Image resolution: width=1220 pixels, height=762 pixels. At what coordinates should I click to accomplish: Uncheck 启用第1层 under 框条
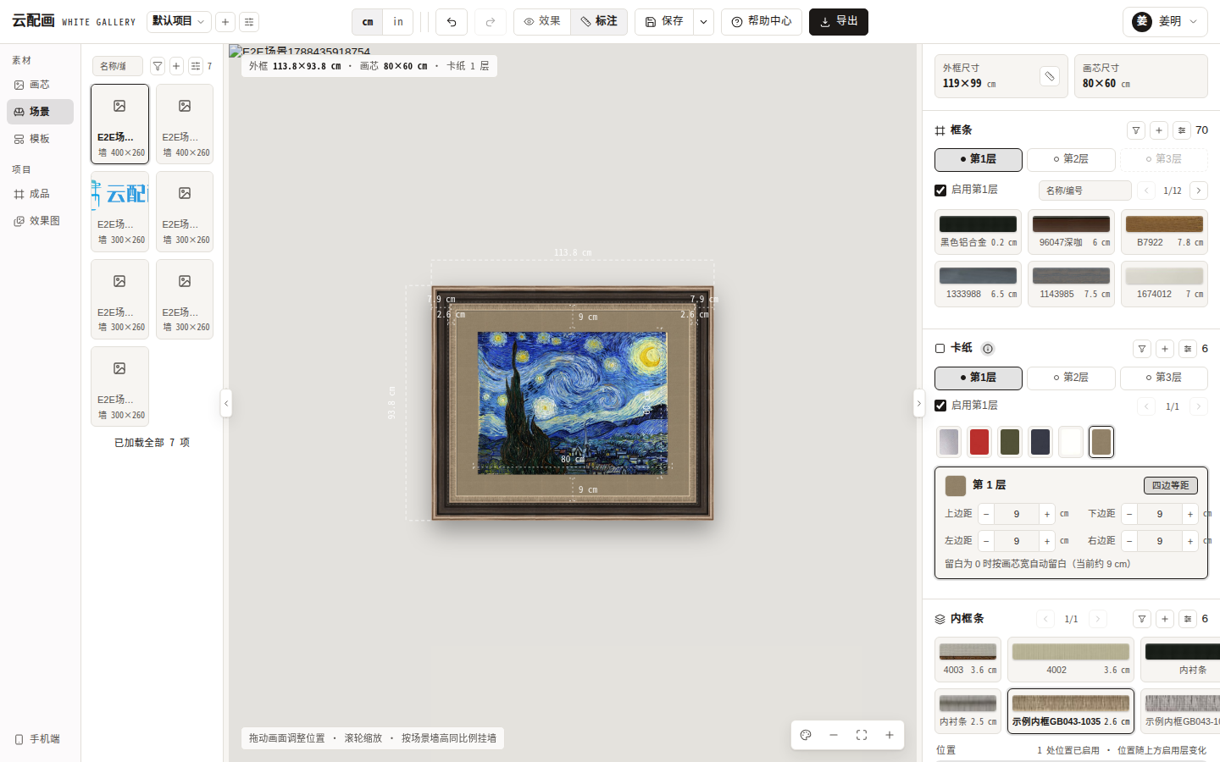point(940,190)
